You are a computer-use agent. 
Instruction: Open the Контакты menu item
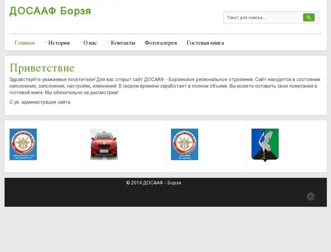coord(123,43)
